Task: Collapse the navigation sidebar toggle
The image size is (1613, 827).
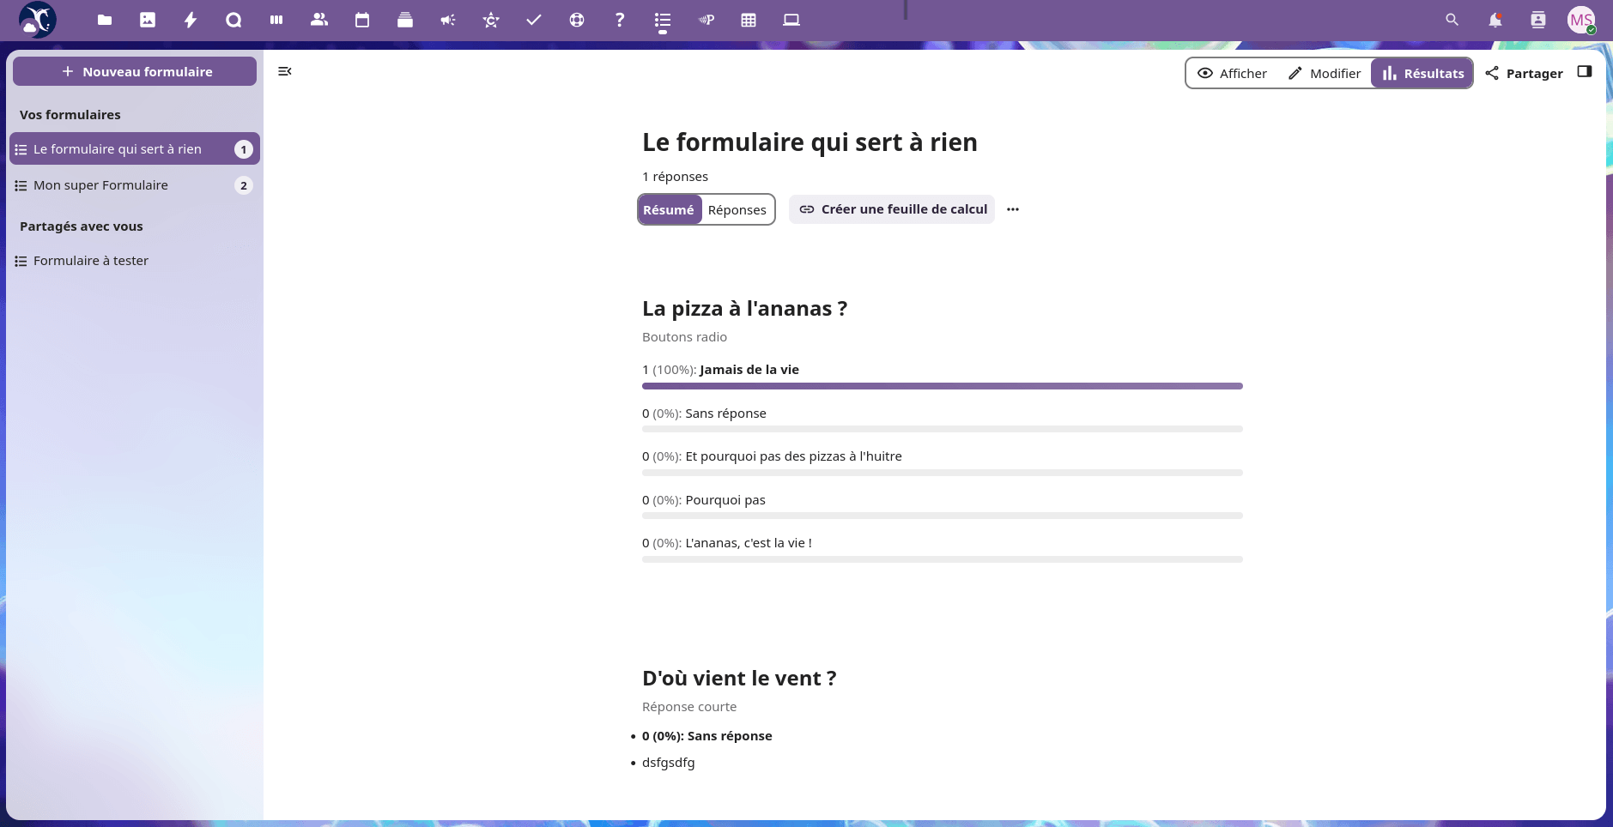Action: [285, 71]
